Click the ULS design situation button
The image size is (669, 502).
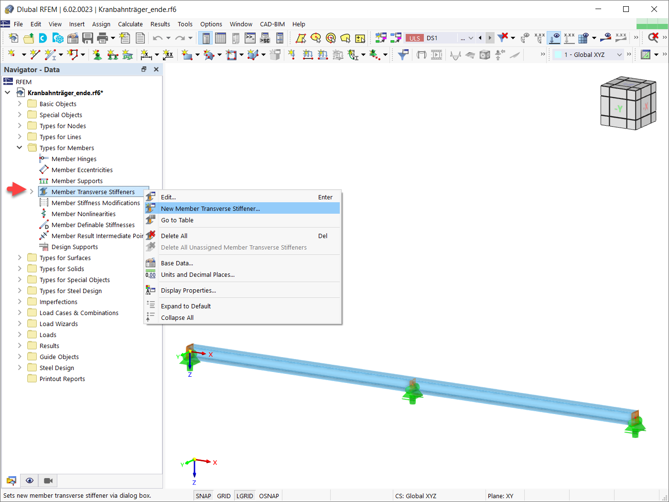[414, 37]
